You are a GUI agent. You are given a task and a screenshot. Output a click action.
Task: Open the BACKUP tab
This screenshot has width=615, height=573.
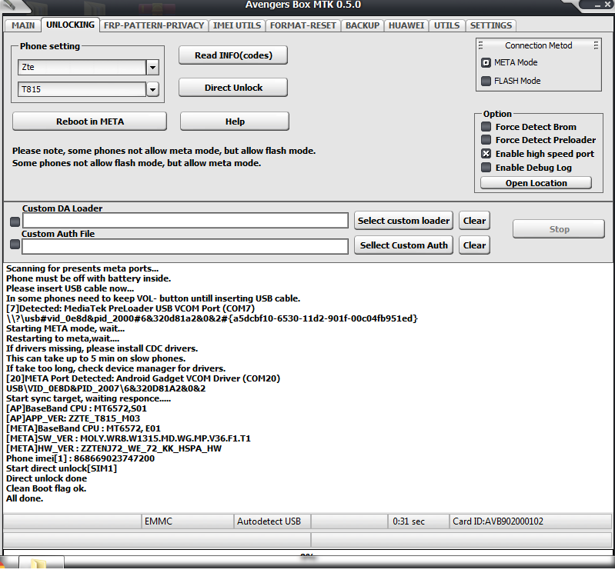tap(363, 25)
